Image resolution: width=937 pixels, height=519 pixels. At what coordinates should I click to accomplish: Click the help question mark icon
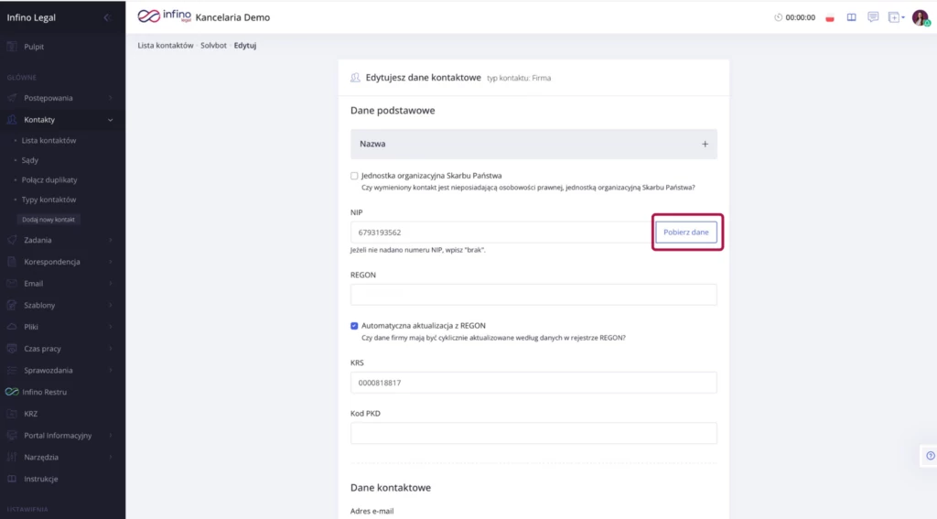930,455
